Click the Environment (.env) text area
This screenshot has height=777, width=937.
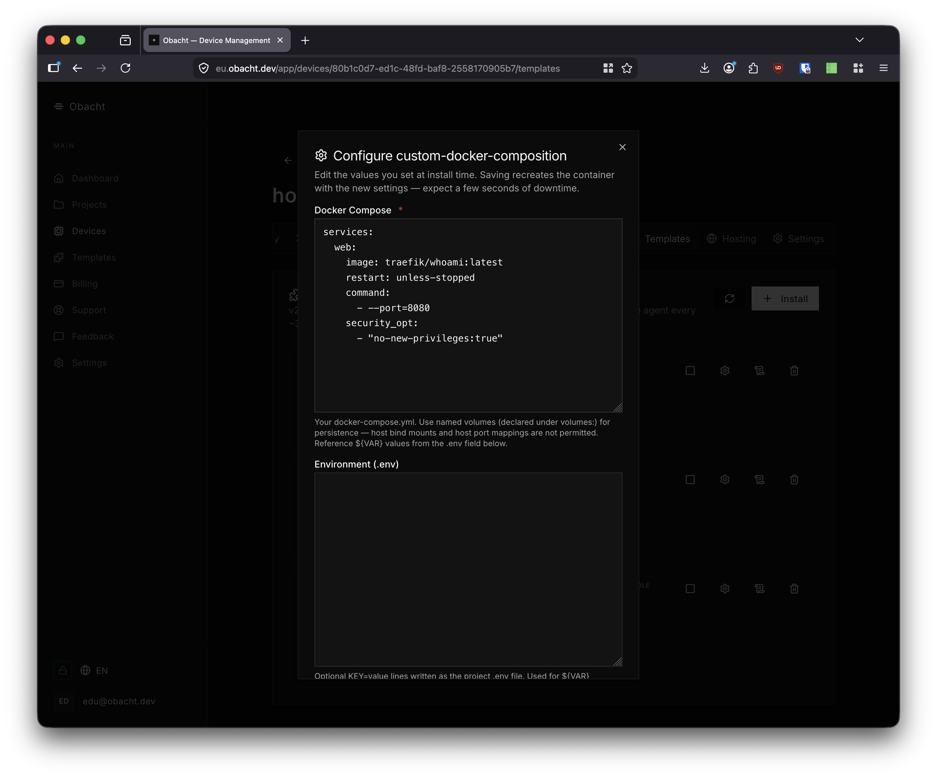(468, 570)
